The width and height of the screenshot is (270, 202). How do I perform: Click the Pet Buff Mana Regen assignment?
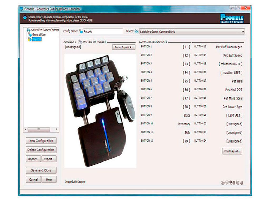(x=229, y=47)
